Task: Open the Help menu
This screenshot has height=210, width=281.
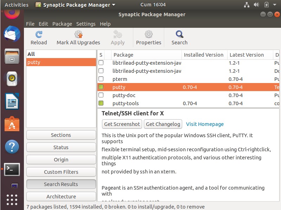Action: pyautogui.click(x=105, y=24)
